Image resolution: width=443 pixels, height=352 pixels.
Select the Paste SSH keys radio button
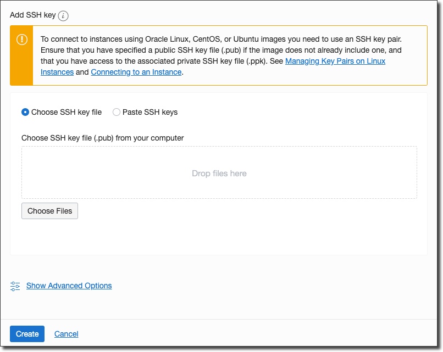[x=117, y=112]
